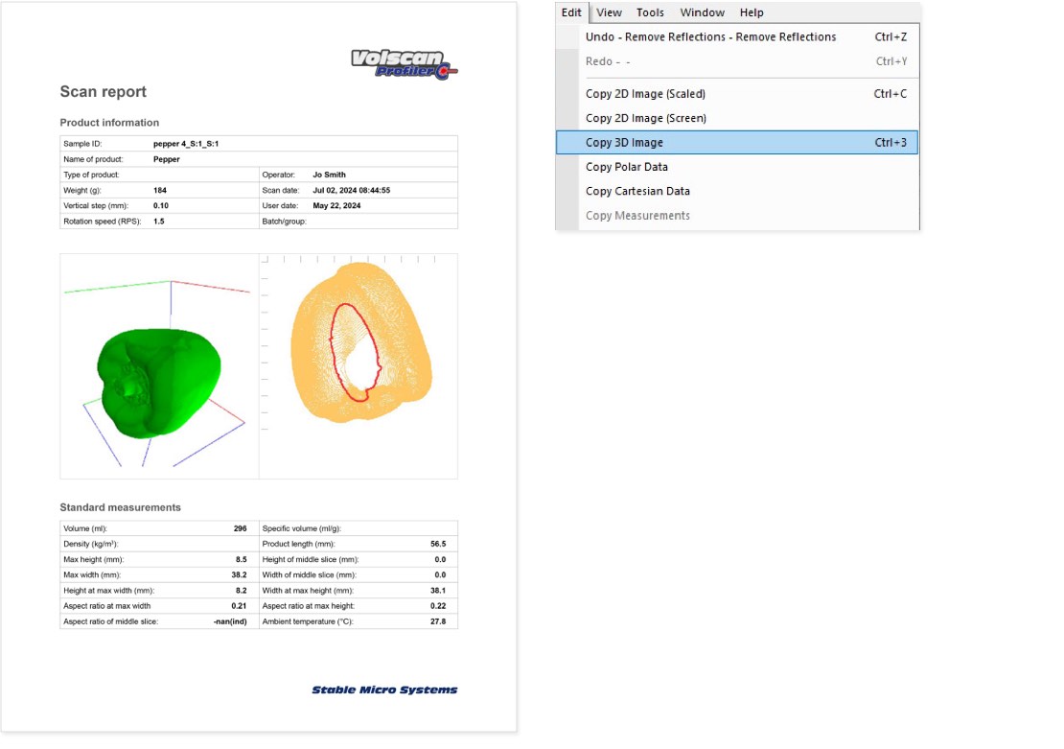Click the Stable Micro Systems logo
Image resolution: width=1064 pixels, height=749 pixels.
pos(384,690)
